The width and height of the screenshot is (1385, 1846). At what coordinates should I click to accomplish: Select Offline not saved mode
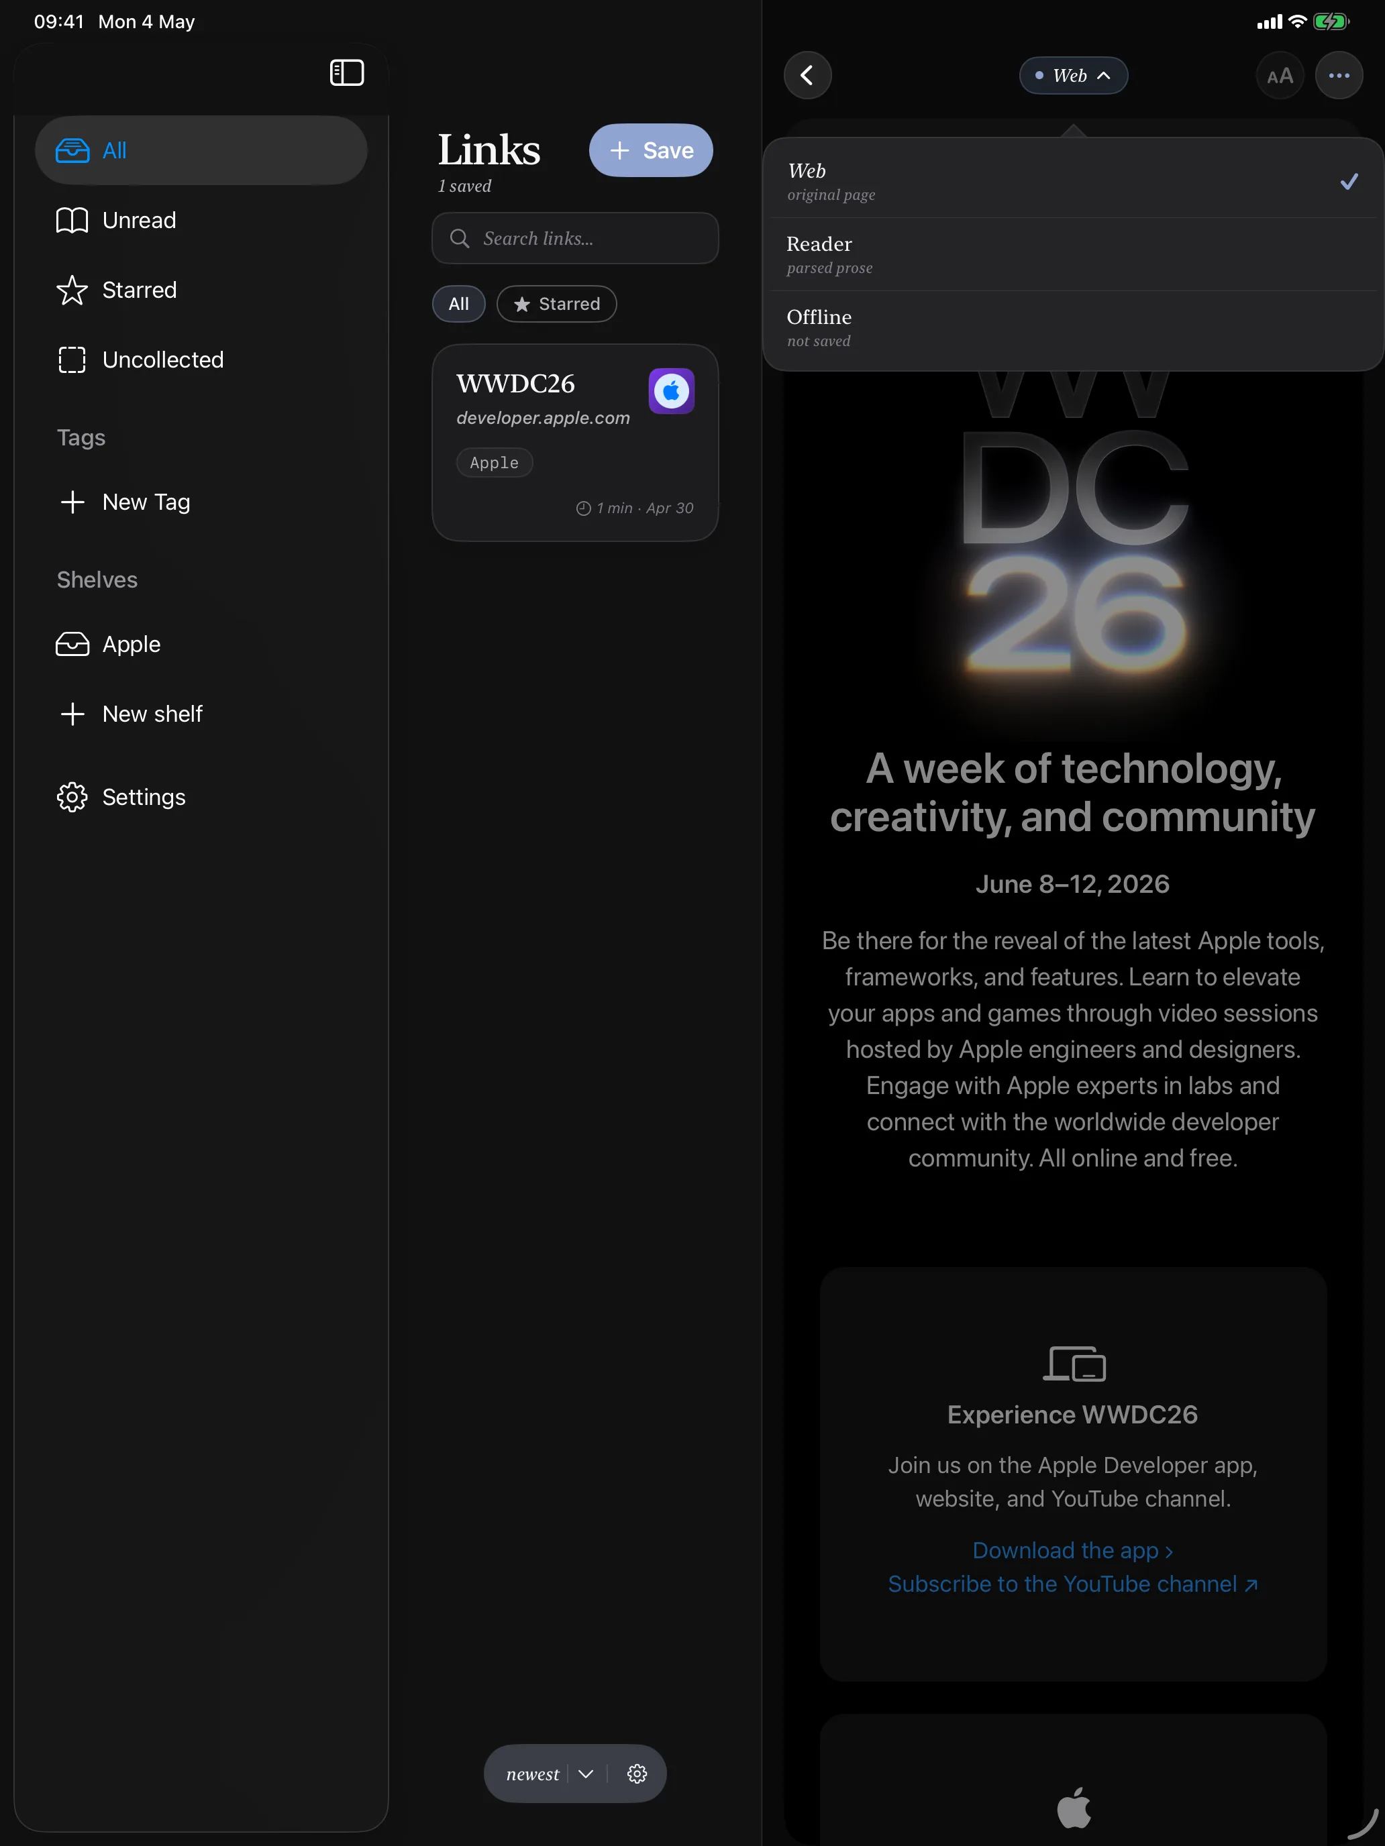click(1074, 328)
